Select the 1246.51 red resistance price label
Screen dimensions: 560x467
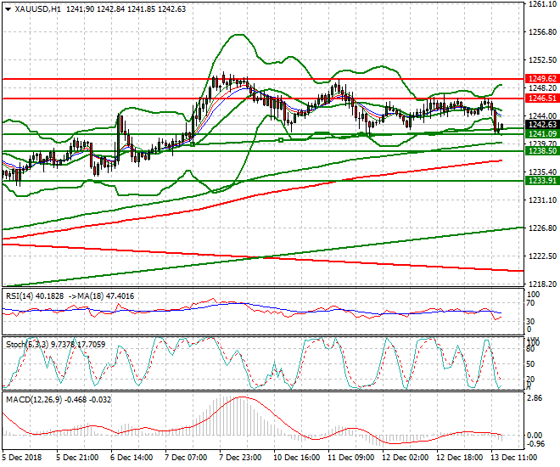[x=542, y=98]
